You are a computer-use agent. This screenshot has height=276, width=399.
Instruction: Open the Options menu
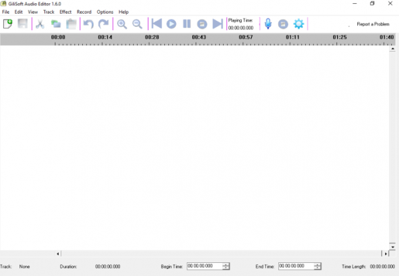pos(105,12)
